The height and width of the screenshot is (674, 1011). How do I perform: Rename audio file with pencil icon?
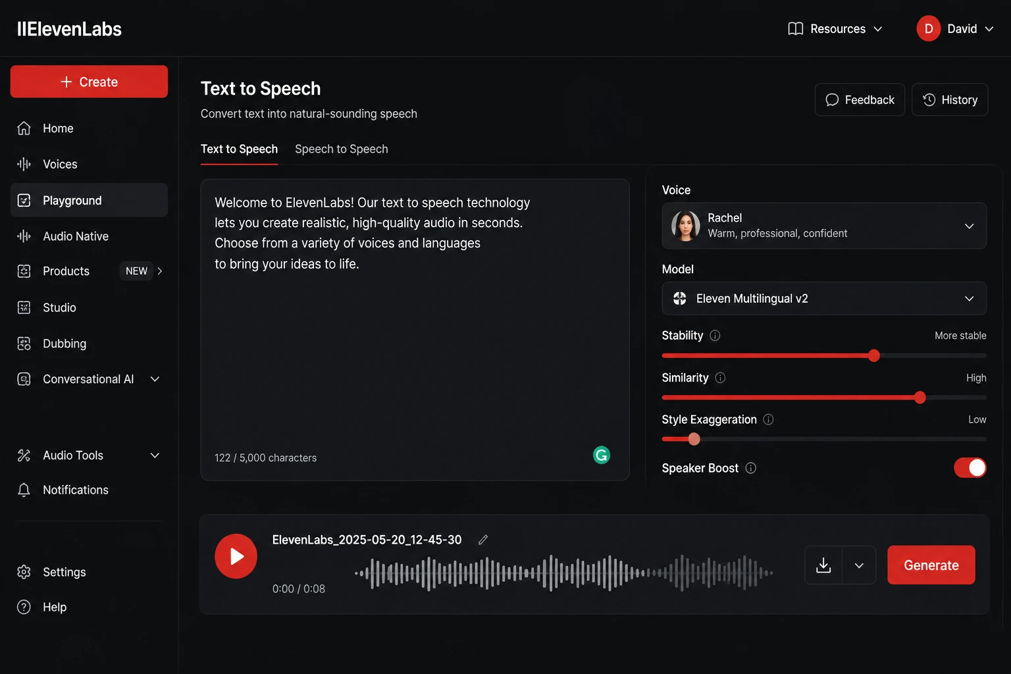[483, 540]
